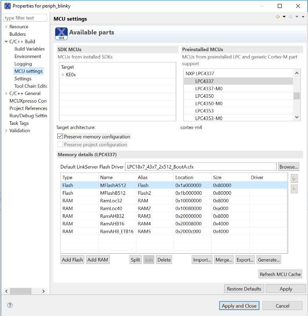The height and width of the screenshot is (316, 308).
Task: Open the back history dropdown arrow
Action: pyautogui.click(x=284, y=17)
